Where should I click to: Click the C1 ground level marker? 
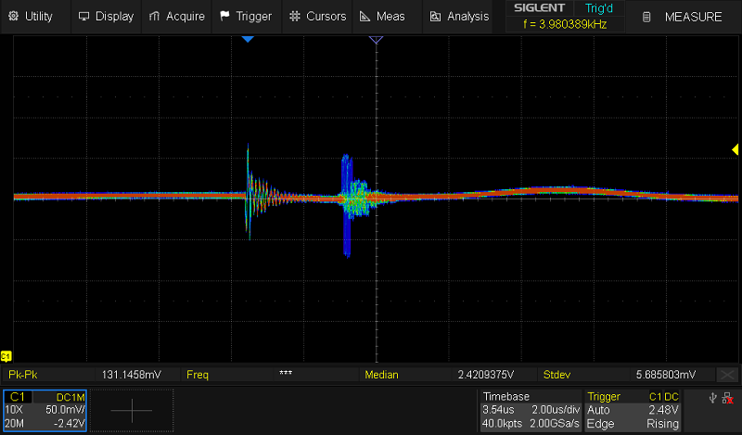6,356
